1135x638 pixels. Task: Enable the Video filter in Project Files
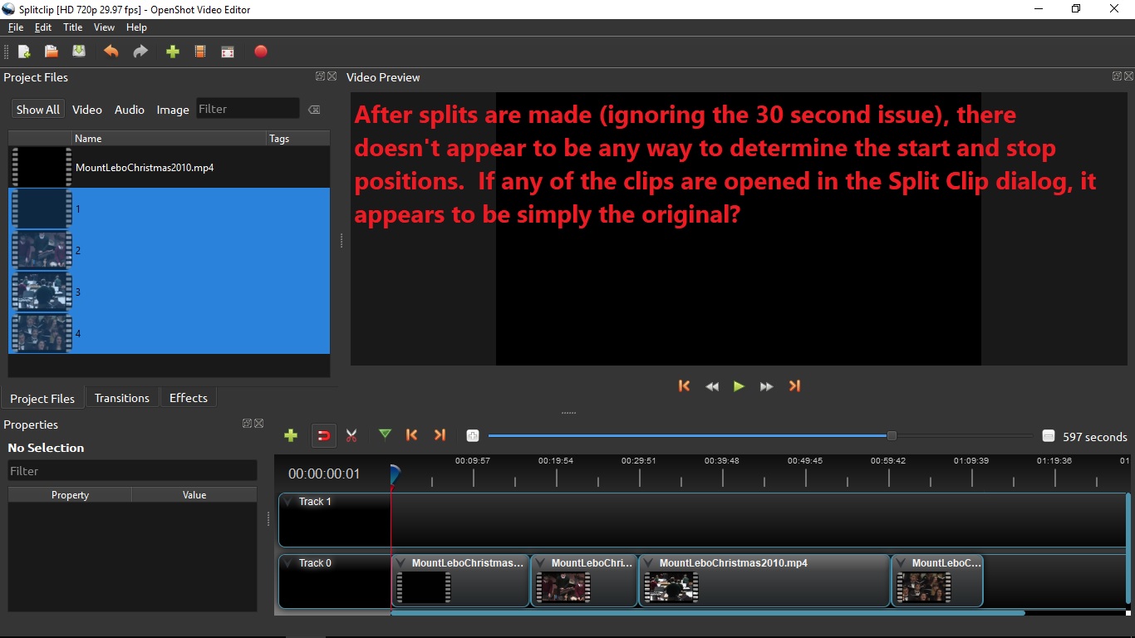click(86, 109)
